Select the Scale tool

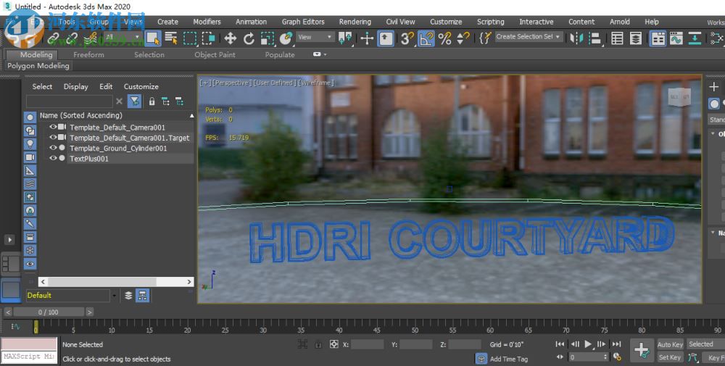268,38
